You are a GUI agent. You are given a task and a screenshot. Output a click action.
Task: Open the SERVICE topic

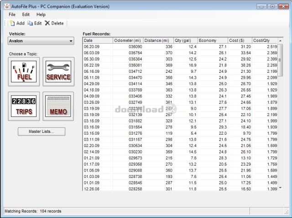click(58, 71)
